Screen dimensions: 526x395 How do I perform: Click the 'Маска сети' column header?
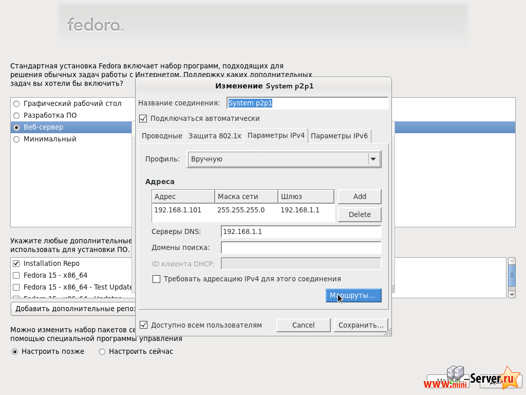point(246,196)
